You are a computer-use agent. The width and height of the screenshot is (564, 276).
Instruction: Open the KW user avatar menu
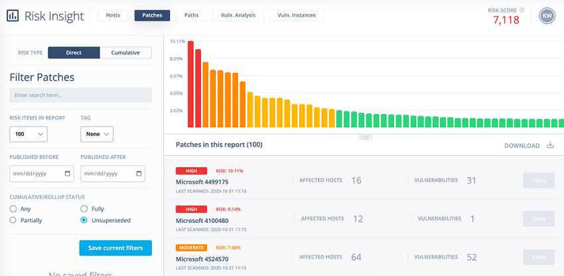547,16
